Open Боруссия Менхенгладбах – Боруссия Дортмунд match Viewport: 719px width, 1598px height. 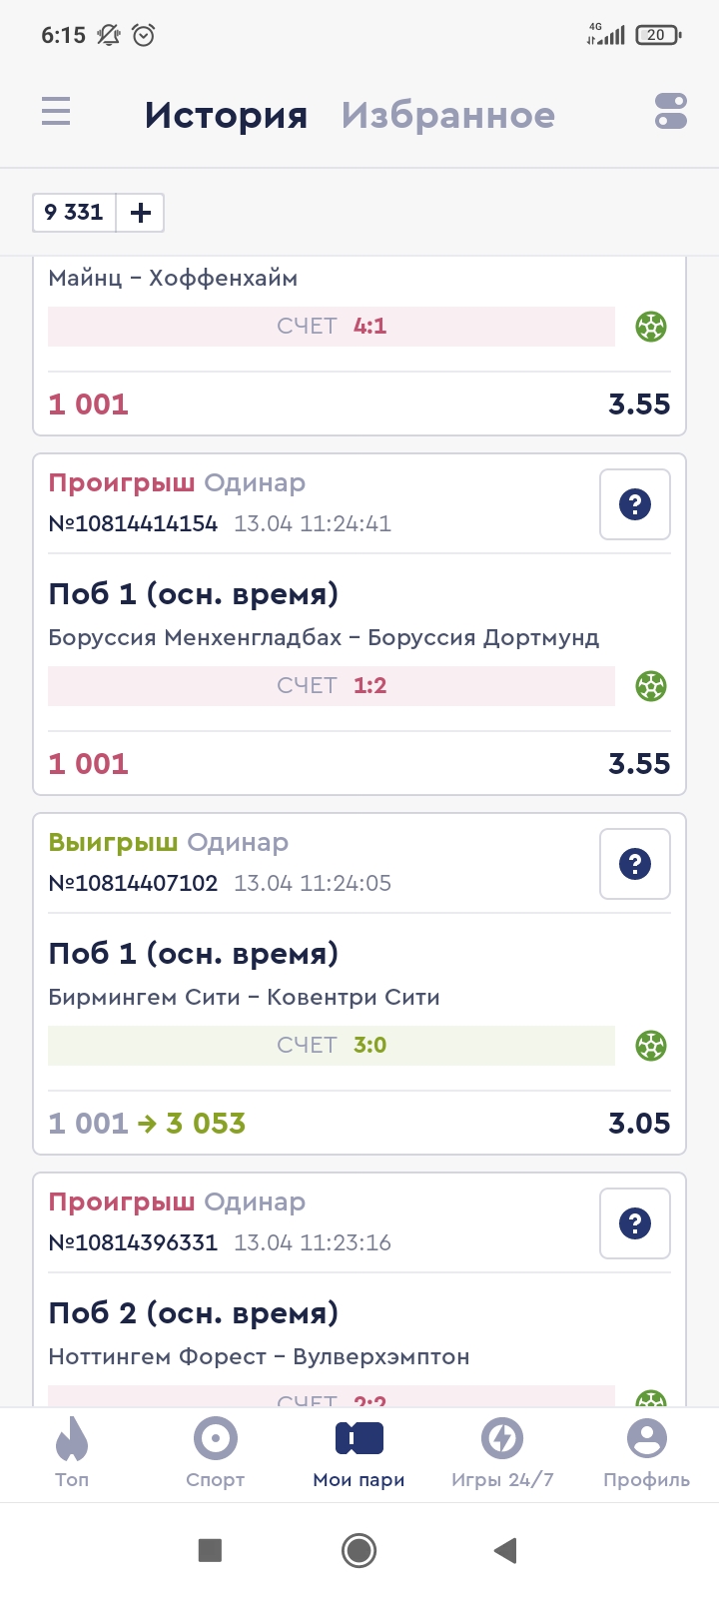(x=324, y=637)
